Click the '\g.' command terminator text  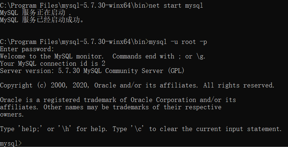(201, 56)
